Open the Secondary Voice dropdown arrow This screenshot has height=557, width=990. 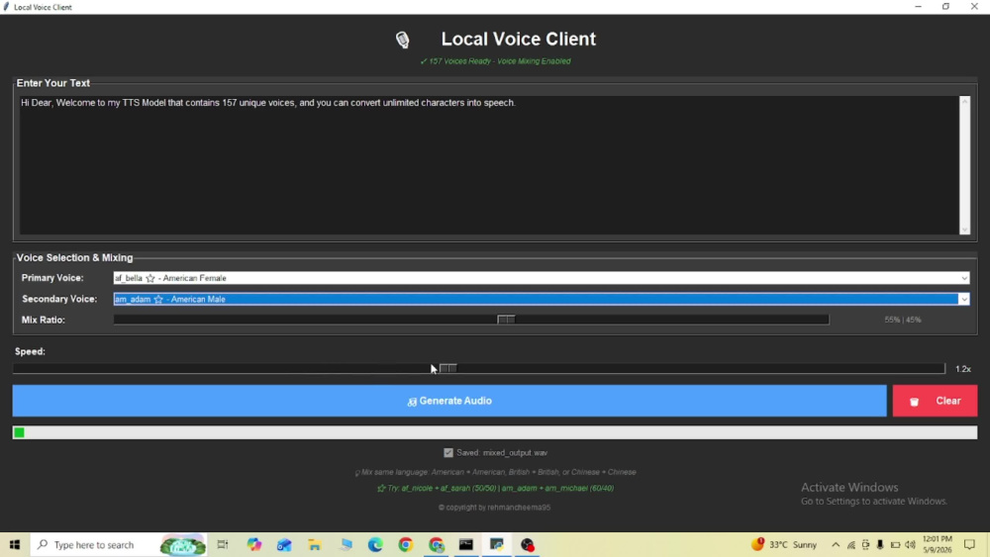click(x=963, y=300)
